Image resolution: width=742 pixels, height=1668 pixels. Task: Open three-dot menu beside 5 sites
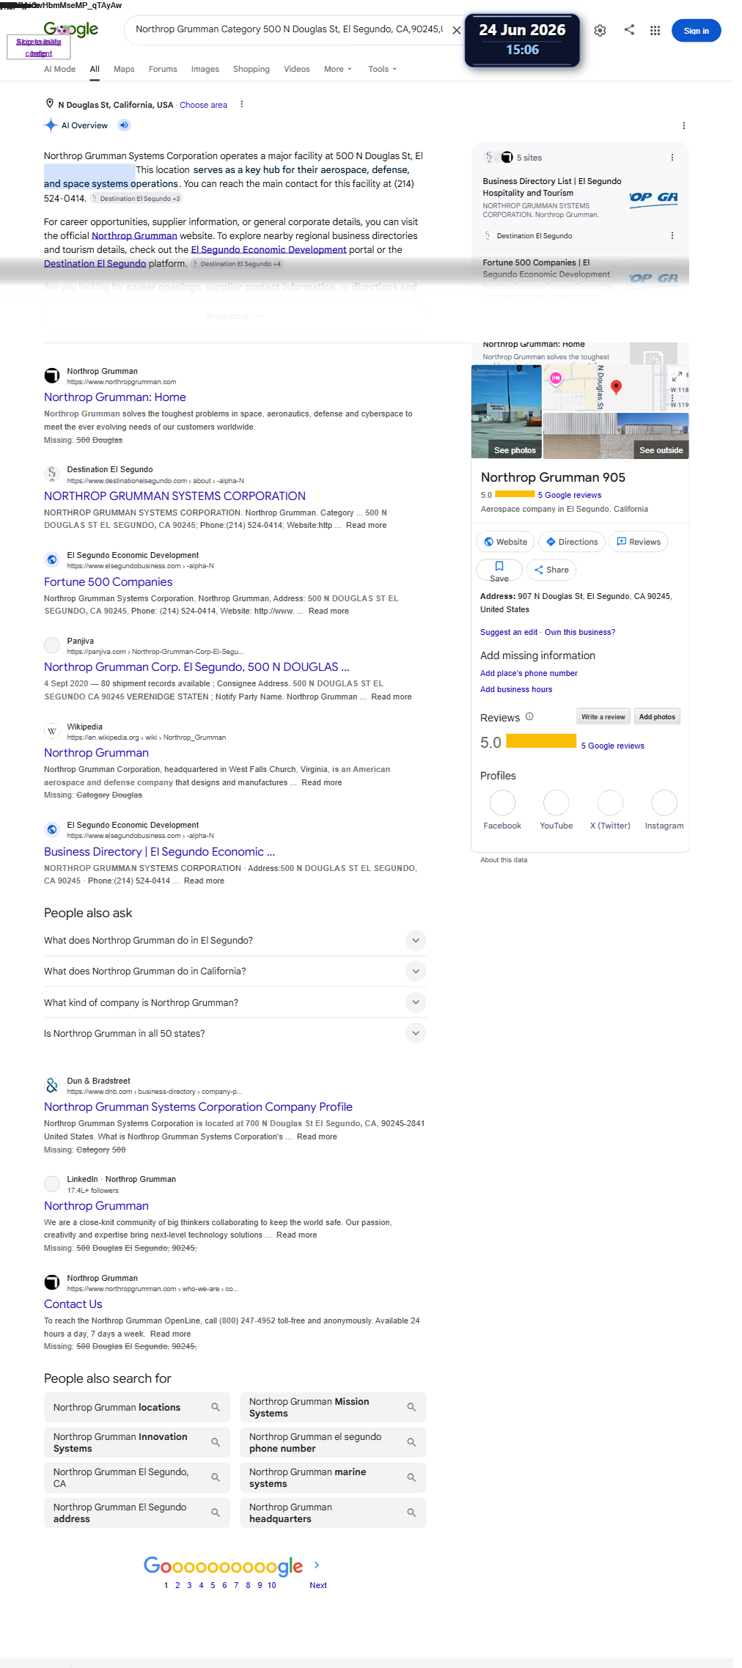(x=672, y=158)
